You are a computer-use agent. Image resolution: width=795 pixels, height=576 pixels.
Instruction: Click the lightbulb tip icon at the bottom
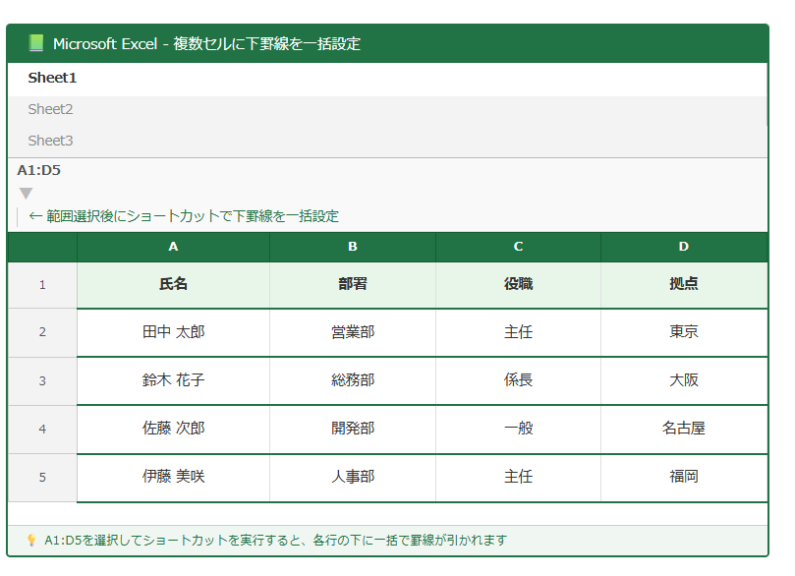tap(31, 540)
